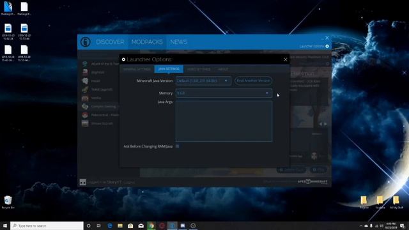Select the All My Stuff desktop folder
The height and width of the screenshot is (230, 409).
click(396, 203)
